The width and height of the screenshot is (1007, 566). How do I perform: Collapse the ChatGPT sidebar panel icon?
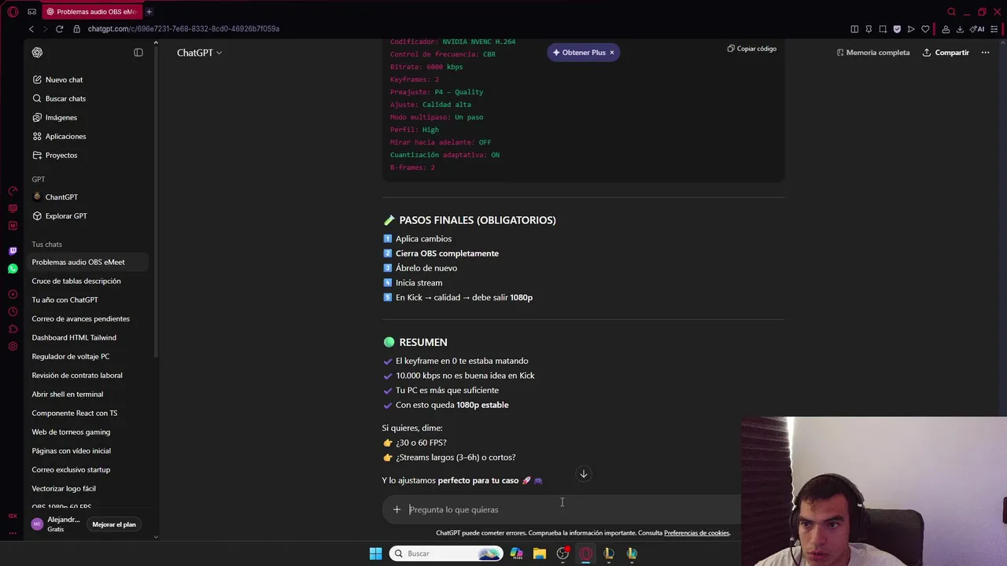pos(138,53)
